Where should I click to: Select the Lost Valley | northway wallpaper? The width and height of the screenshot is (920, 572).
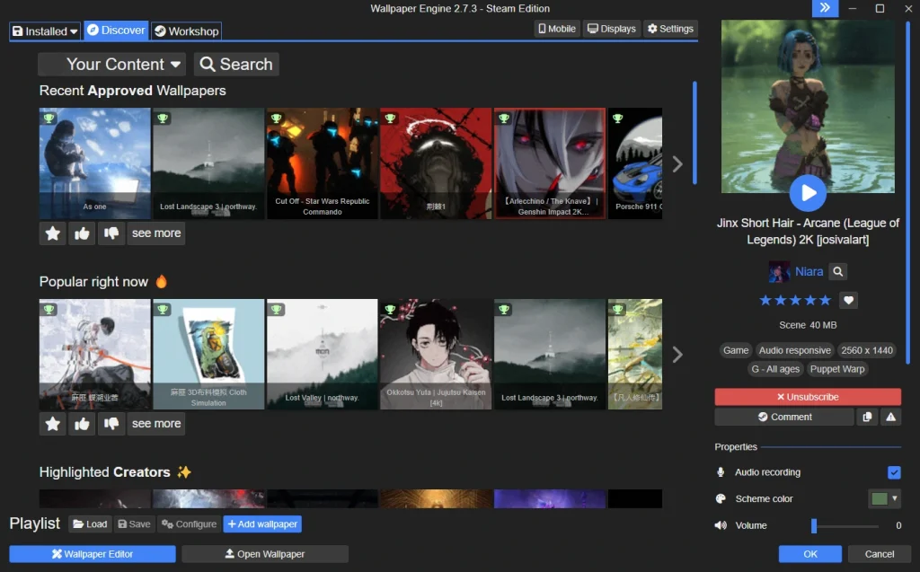pyautogui.click(x=323, y=355)
